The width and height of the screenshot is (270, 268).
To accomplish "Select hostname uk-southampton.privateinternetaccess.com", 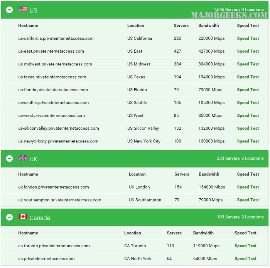I will tap(60, 200).
